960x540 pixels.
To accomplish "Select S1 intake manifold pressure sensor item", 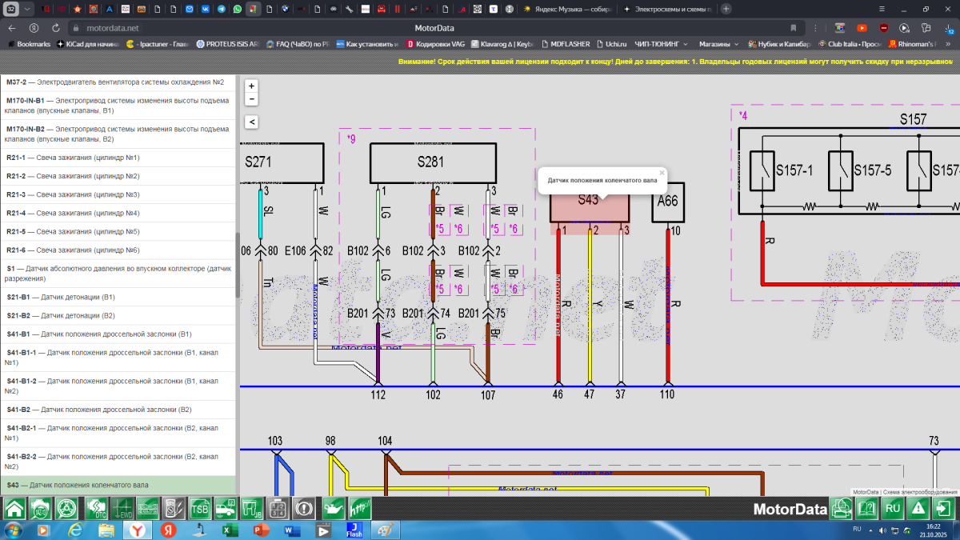I will point(118,274).
